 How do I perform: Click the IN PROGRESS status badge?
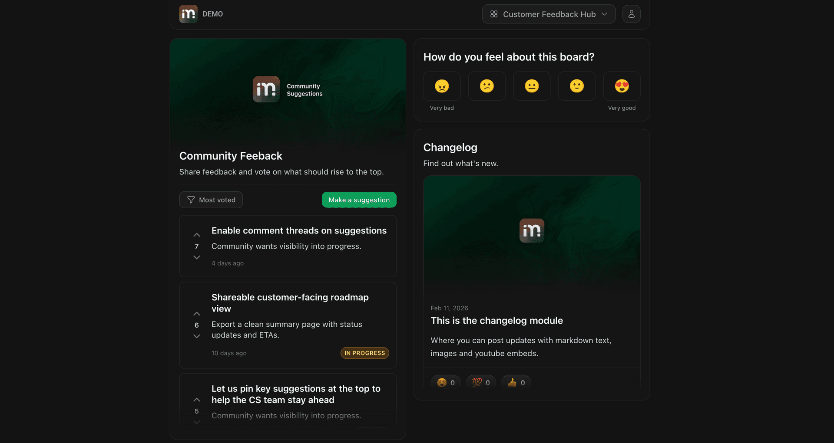pyautogui.click(x=364, y=353)
